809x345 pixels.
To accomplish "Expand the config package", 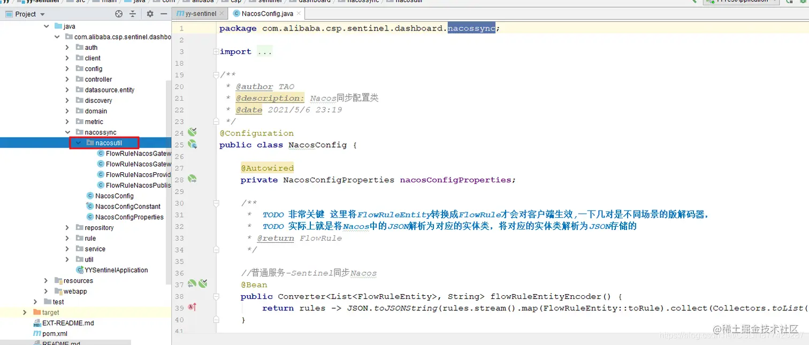I will (x=67, y=69).
